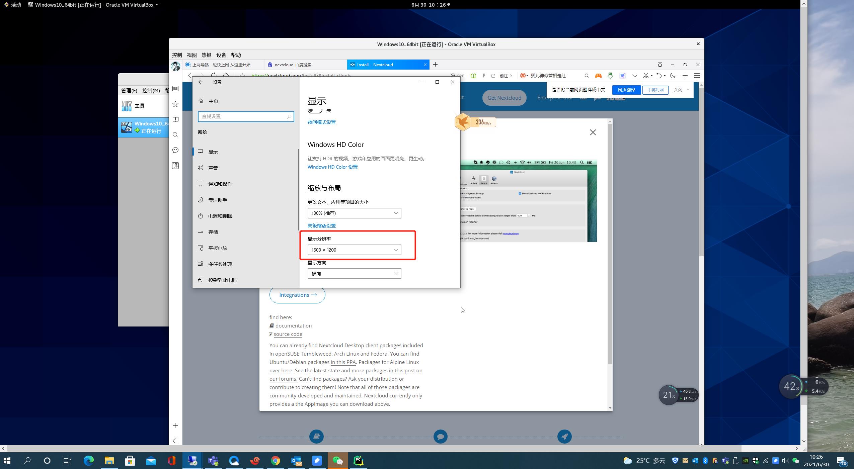Switch to nextcloud_百度搜索 tab
The width and height of the screenshot is (854, 469).
tap(306, 65)
